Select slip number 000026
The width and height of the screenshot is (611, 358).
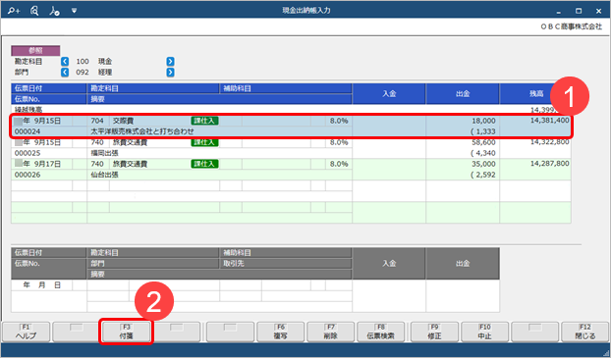pyautogui.click(x=28, y=176)
